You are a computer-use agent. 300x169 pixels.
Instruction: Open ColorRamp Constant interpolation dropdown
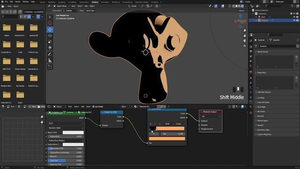(x=180, y=124)
